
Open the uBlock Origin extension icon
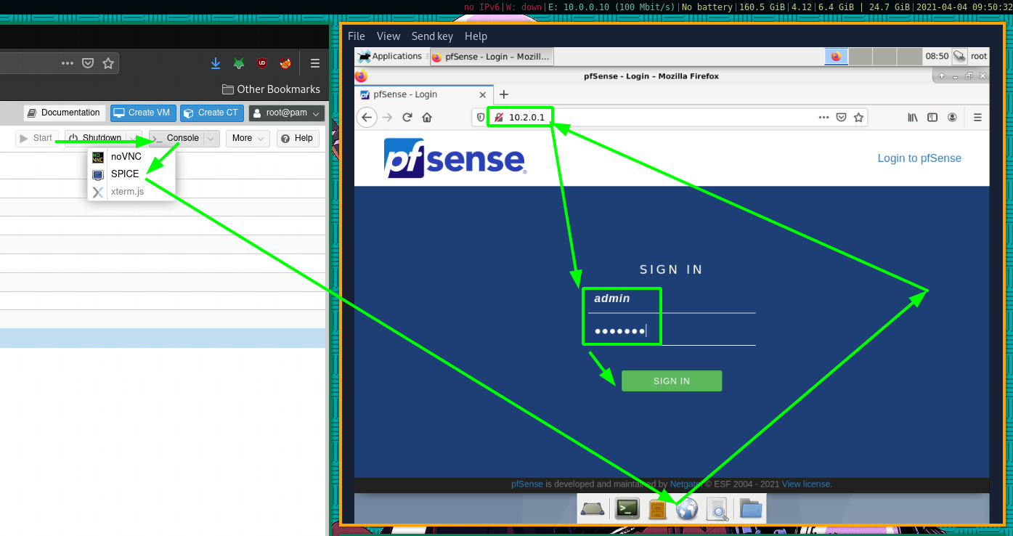point(262,63)
